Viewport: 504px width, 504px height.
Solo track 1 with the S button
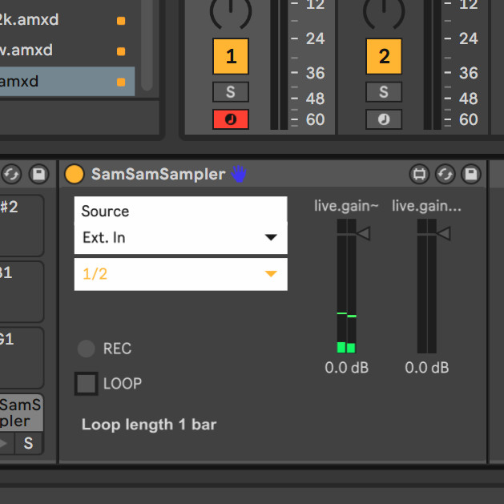click(231, 91)
